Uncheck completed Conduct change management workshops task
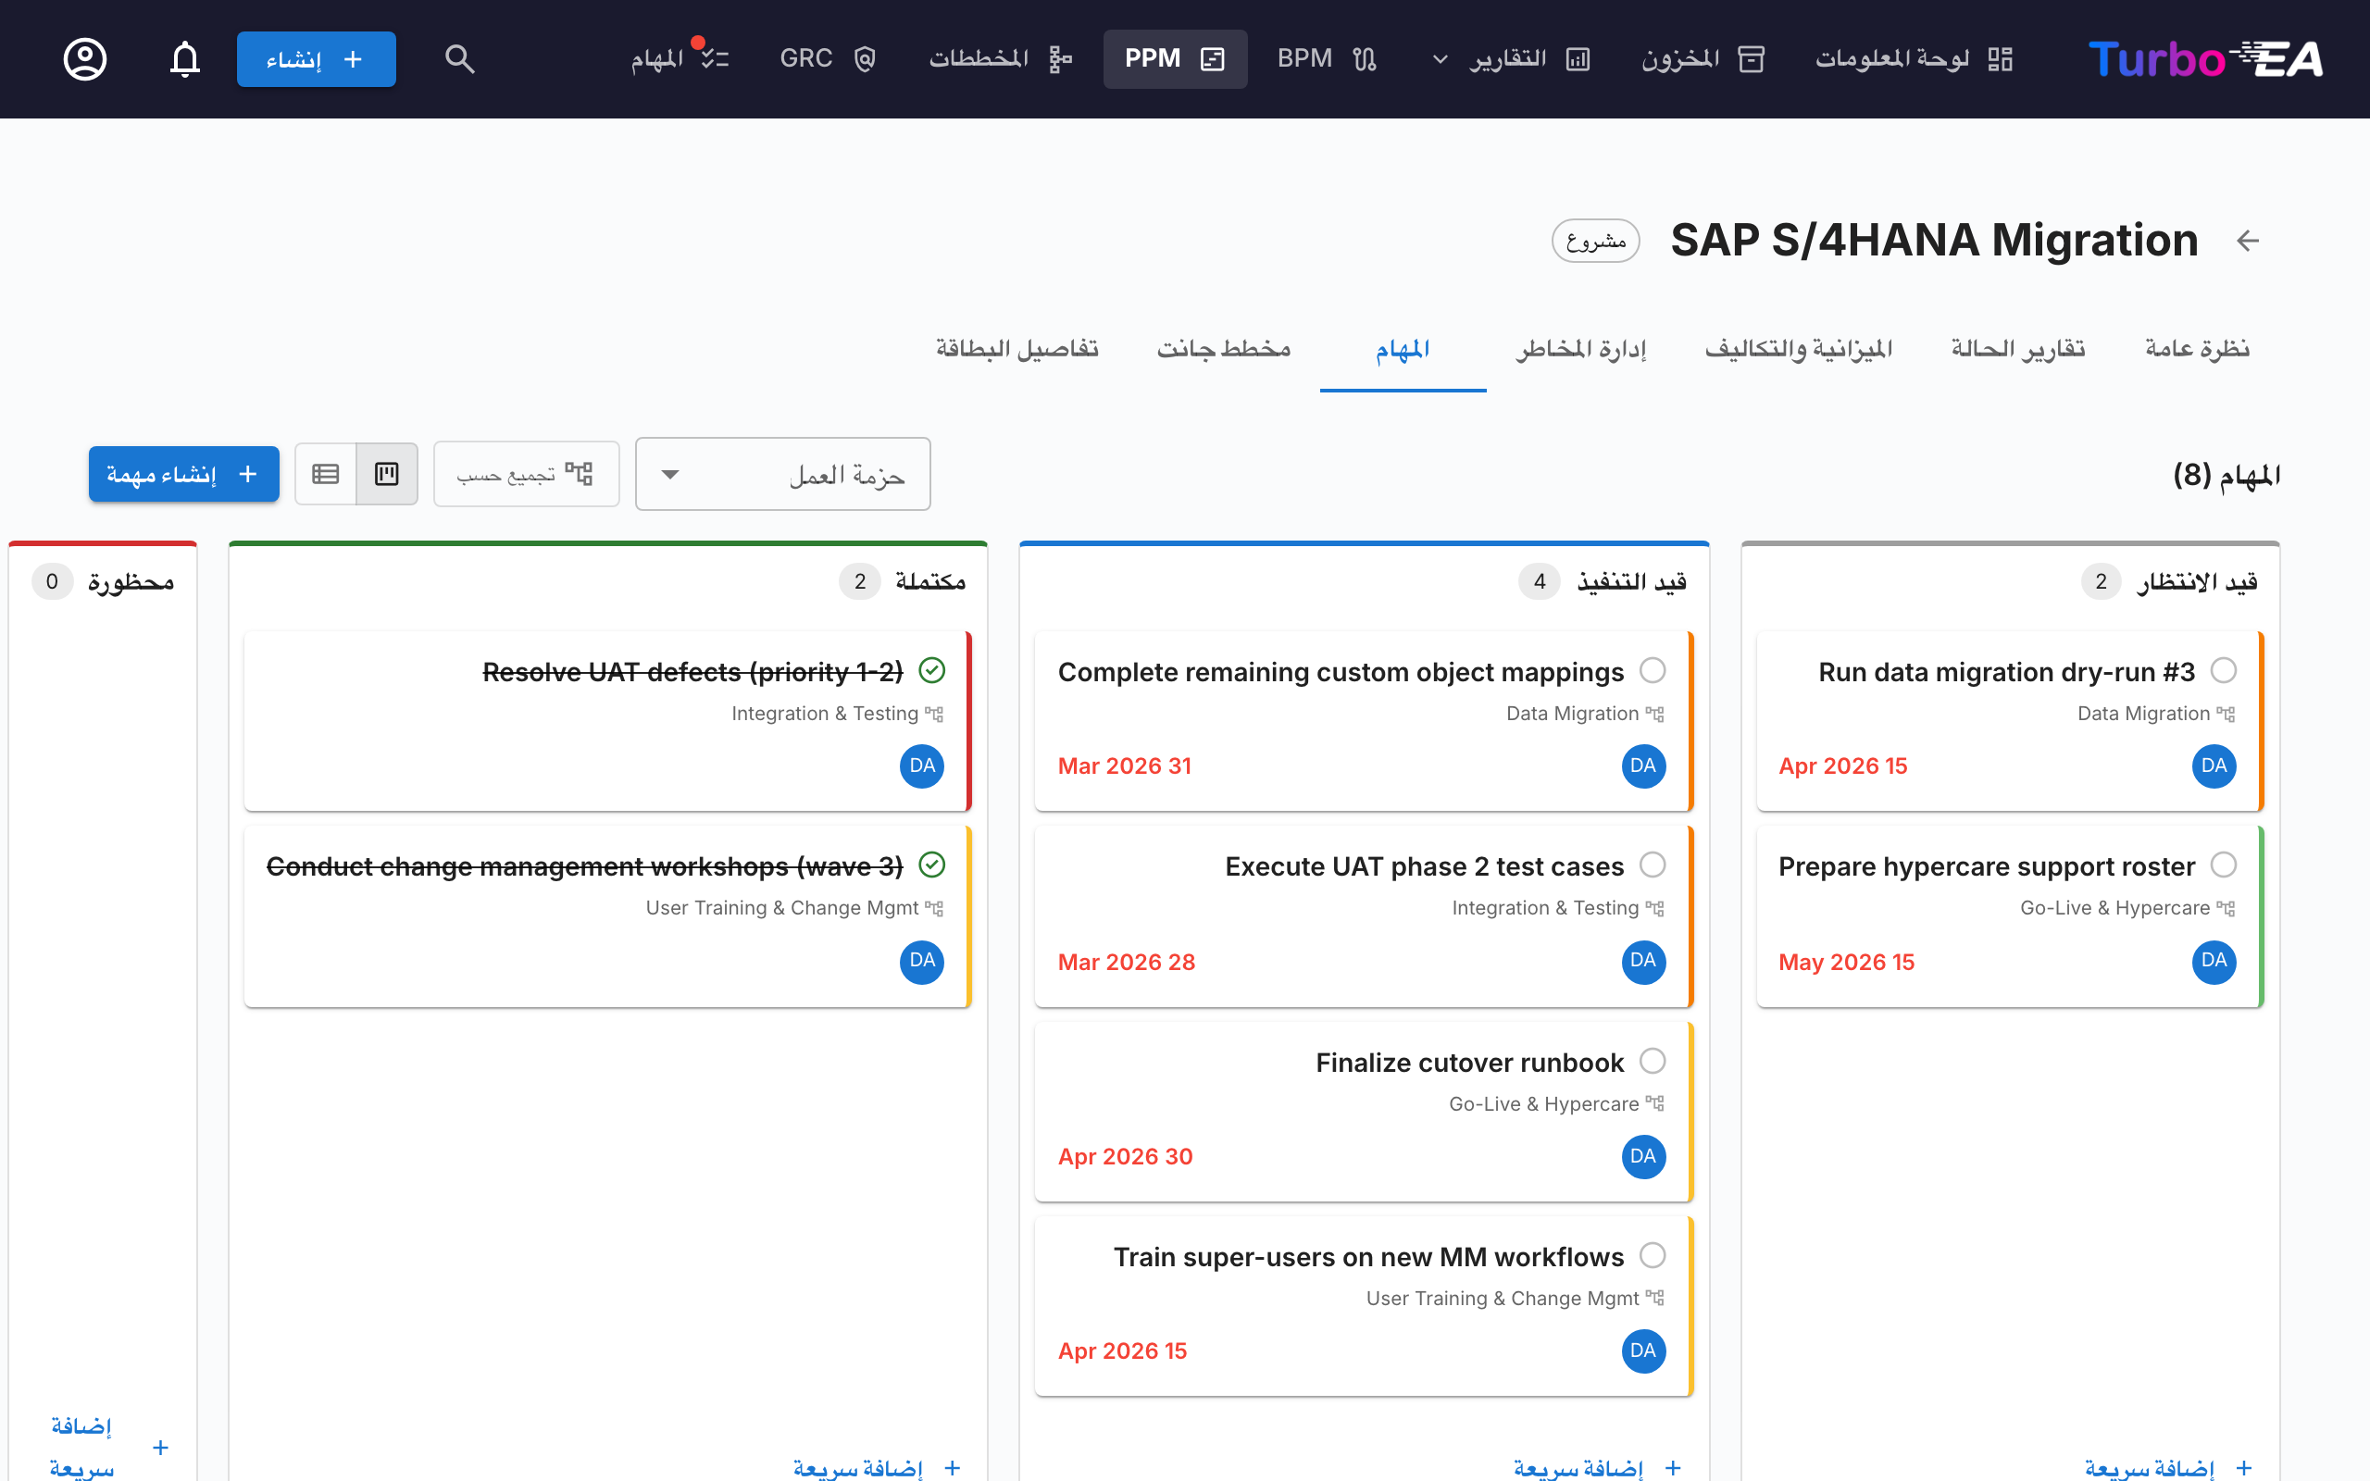The height and width of the screenshot is (1481, 2370). 931,865
